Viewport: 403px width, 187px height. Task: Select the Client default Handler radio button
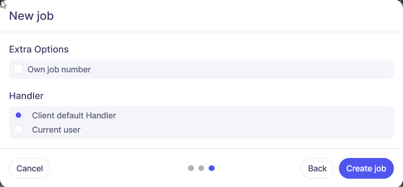tap(18, 115)
